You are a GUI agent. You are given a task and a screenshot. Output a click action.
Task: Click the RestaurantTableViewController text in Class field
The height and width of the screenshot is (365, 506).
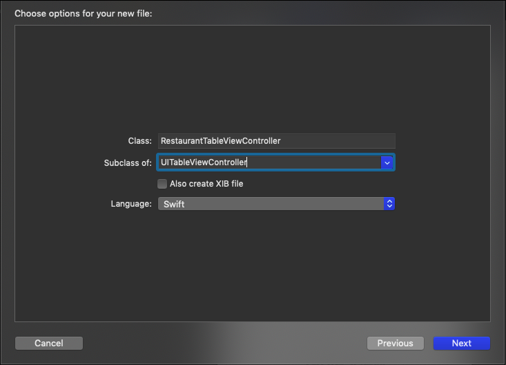pyautogui.click(x=220, y=140)
